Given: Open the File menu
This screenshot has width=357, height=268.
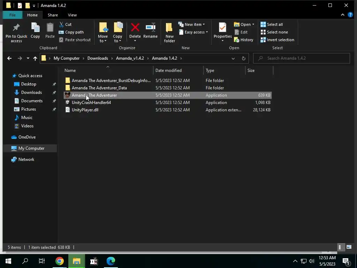Looking at the screenshot, I should [x=13, y=15].
